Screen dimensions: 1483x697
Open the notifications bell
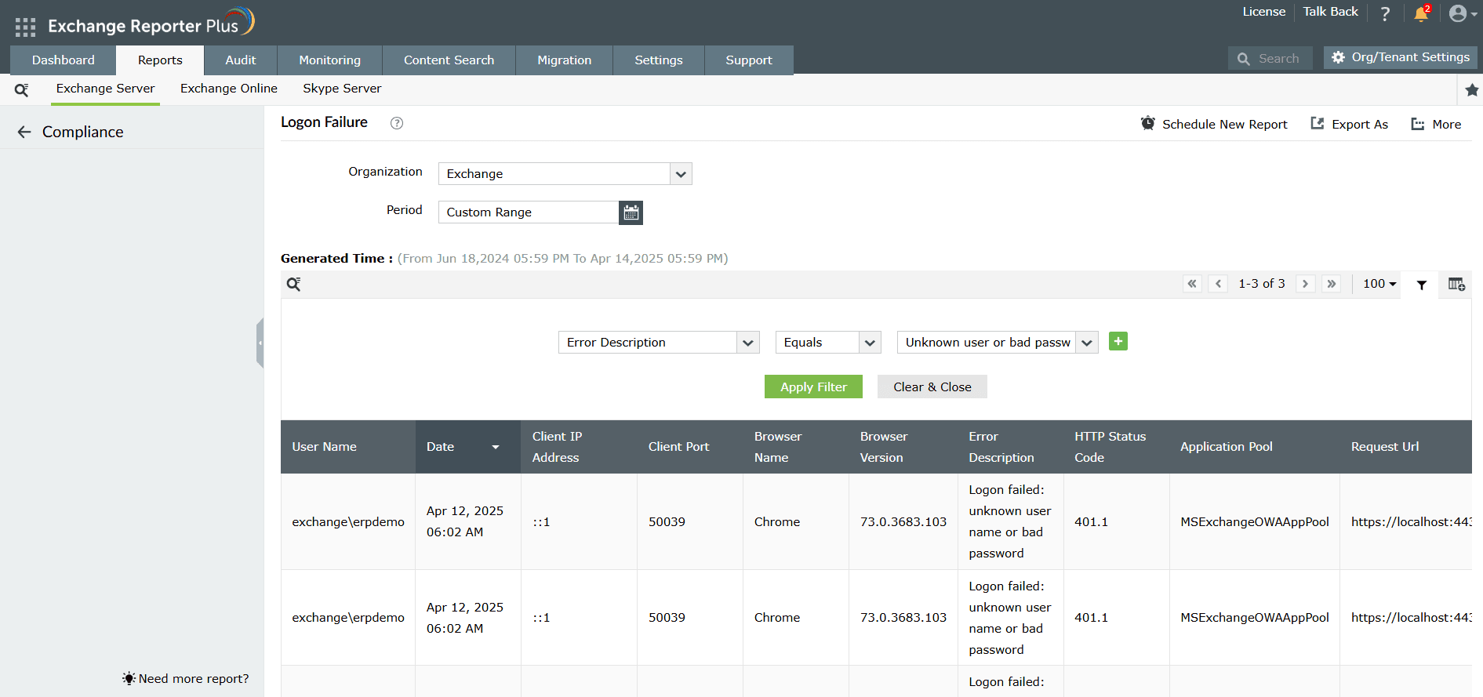tap(1421, 13)
